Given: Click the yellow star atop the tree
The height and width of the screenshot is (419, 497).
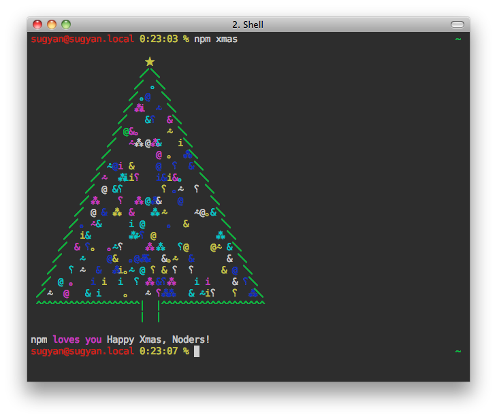Looking at the screenshot, I should pos(150,62).
